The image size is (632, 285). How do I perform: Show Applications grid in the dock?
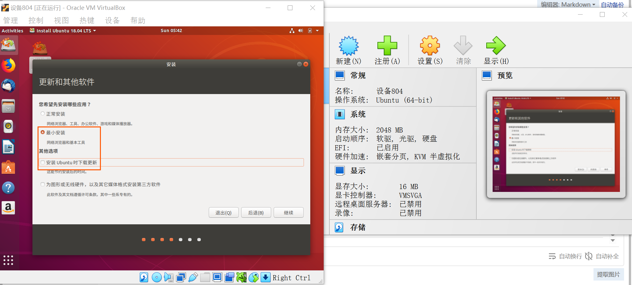8,260
